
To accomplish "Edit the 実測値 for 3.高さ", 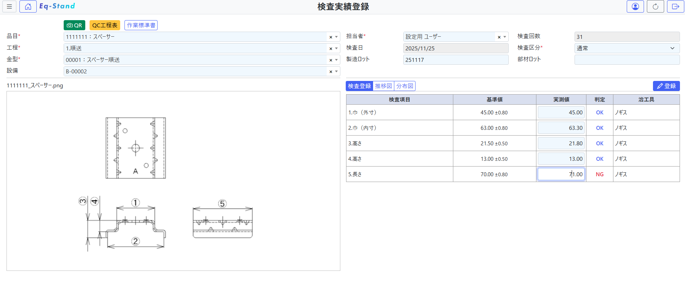I will click(x=561, y=144).
